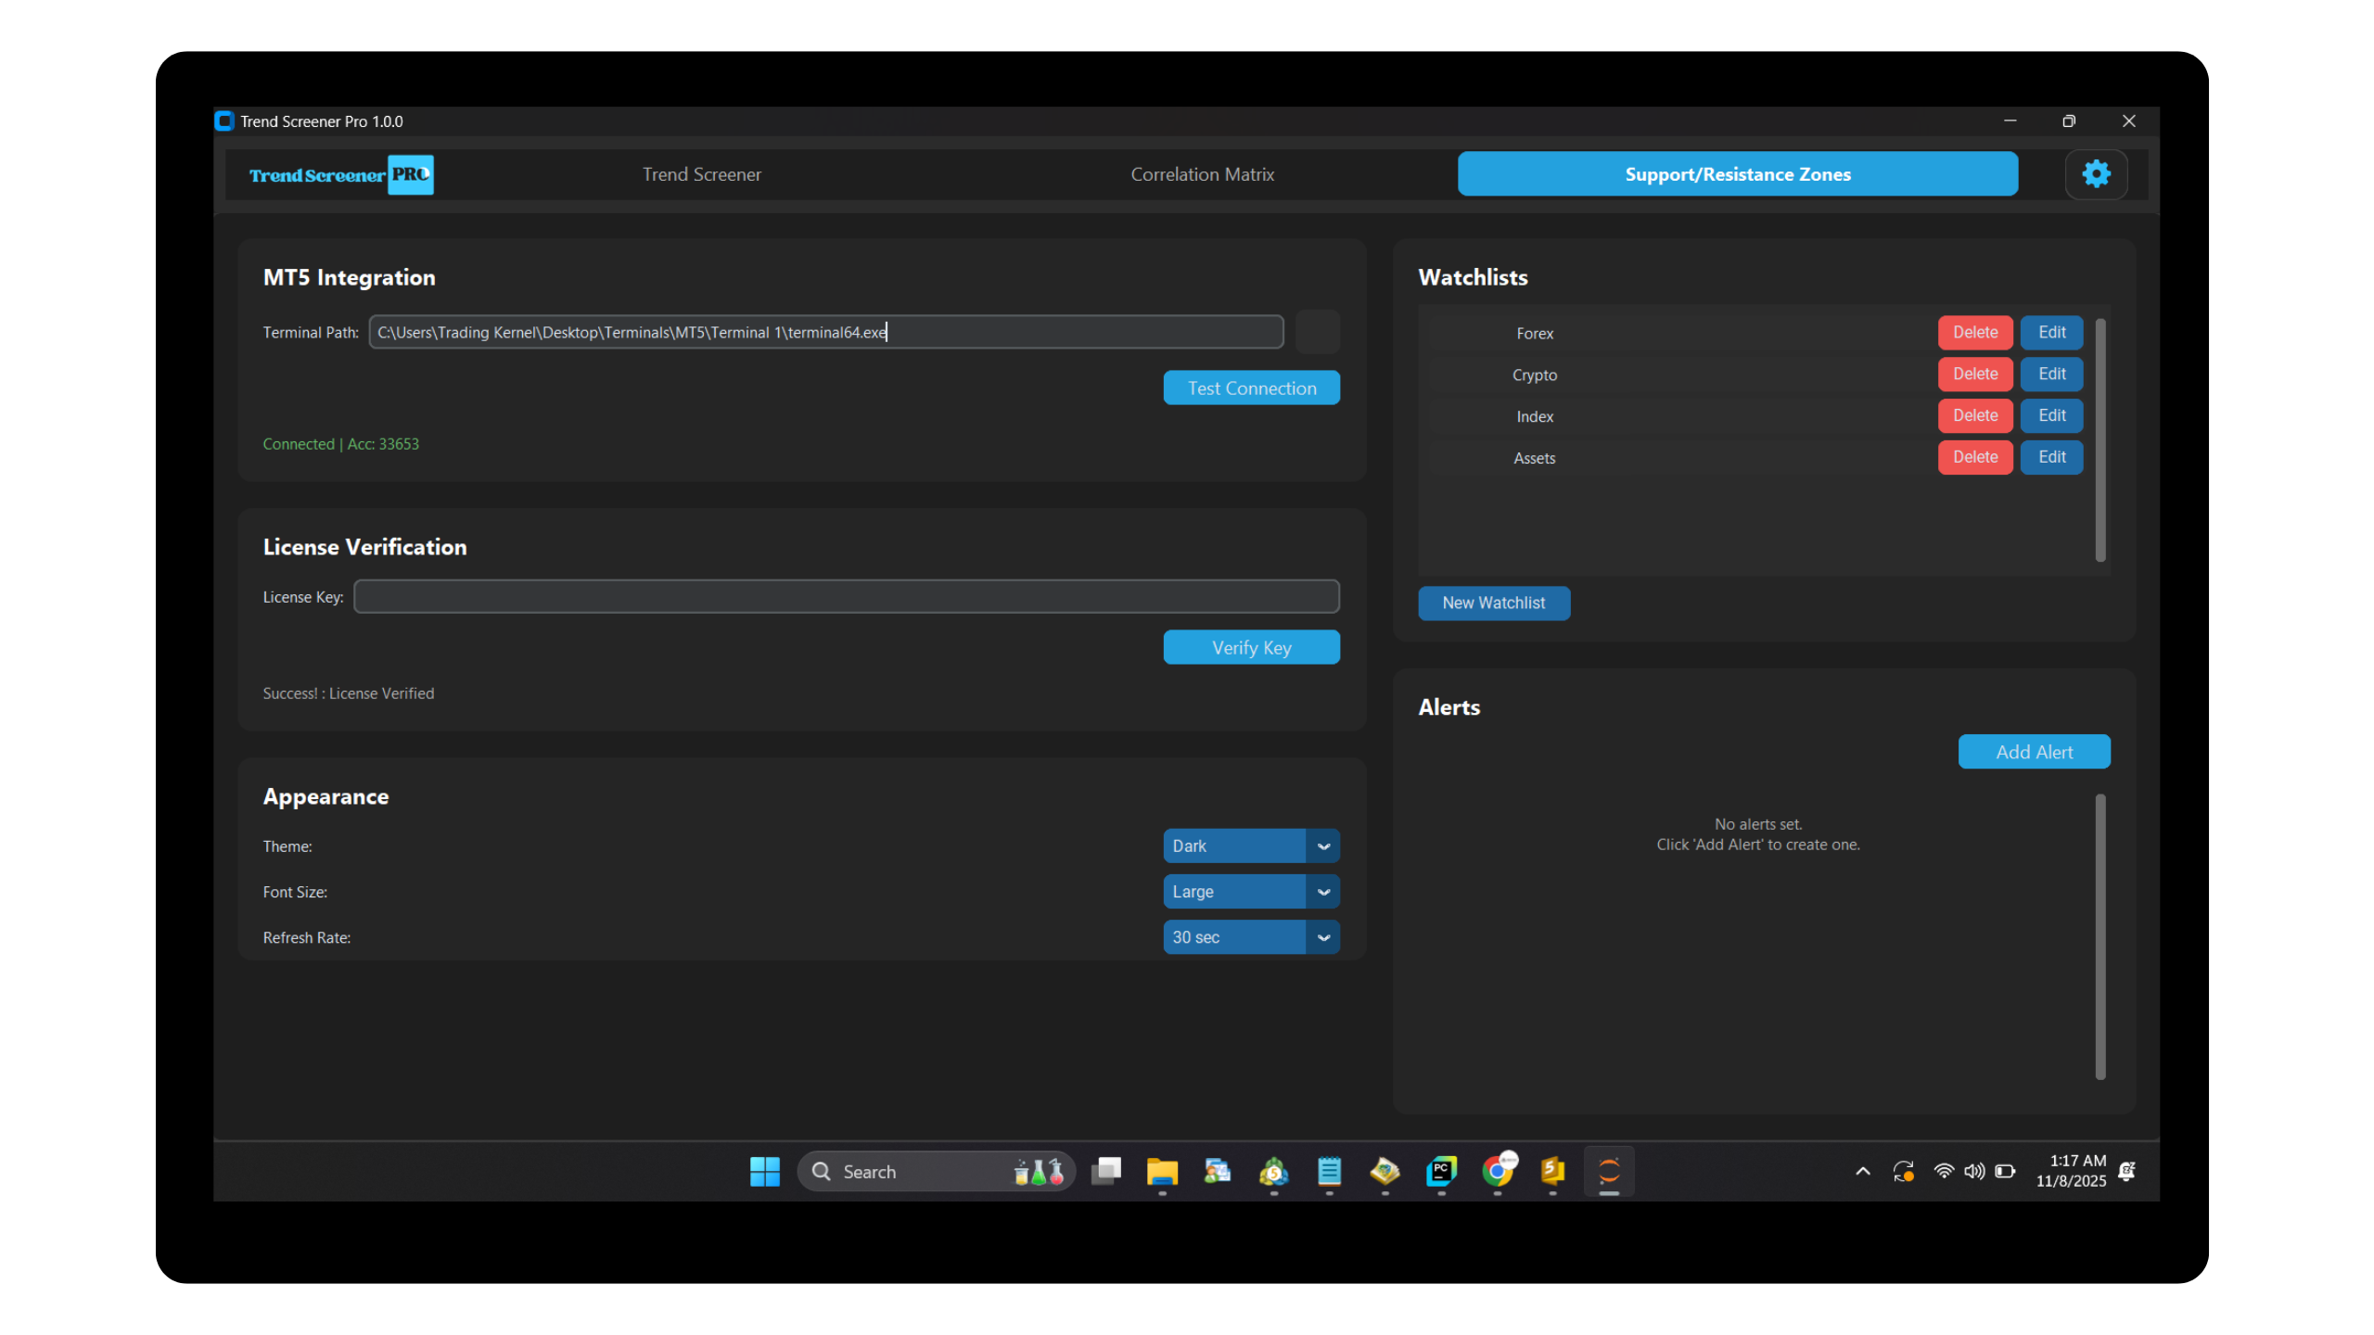Open the Correlation Matrix tab
The width and height of the screenshot is (2374, 1335).
click(x=1202, y=174)
